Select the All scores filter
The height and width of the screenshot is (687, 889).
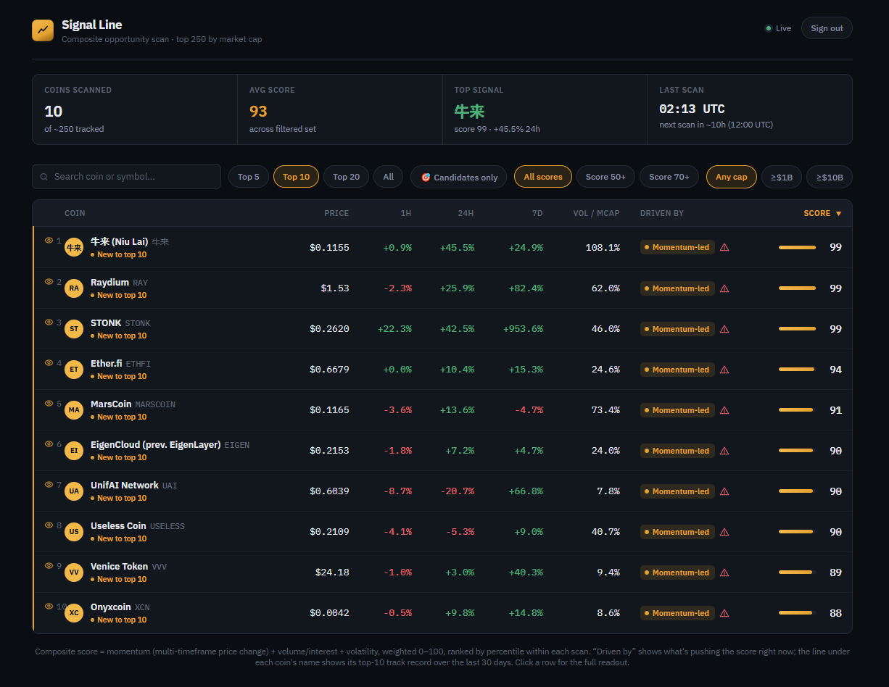pos(543,177)
